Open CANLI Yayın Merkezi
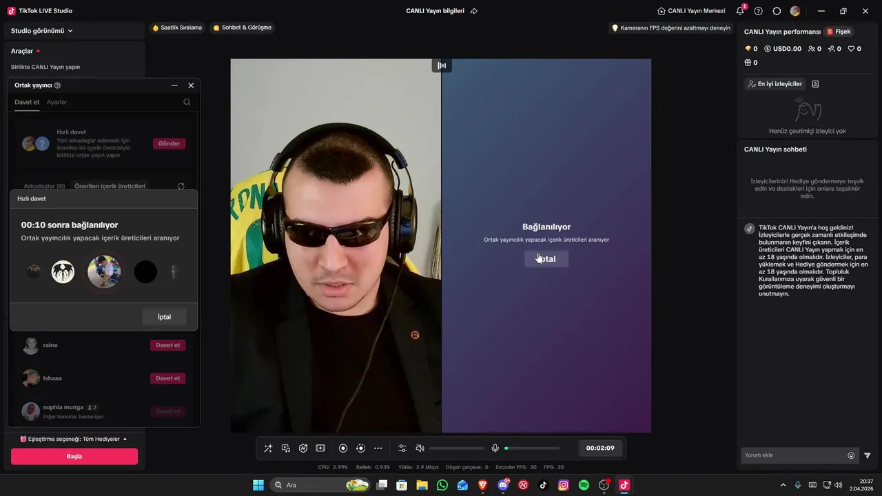This screenshot has width=882, height=496. click(691, 11)
